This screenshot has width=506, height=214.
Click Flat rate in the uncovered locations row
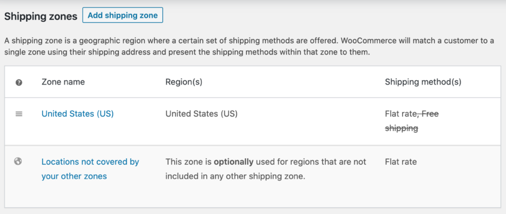(x=401, y=162)
